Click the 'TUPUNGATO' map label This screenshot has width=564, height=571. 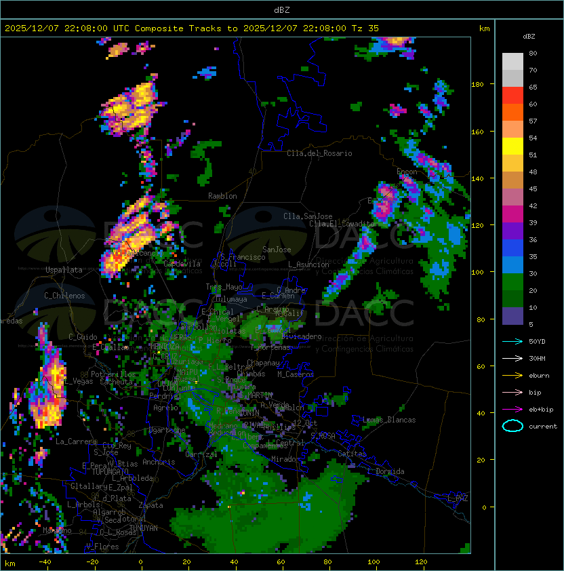[x=110, y=471]
